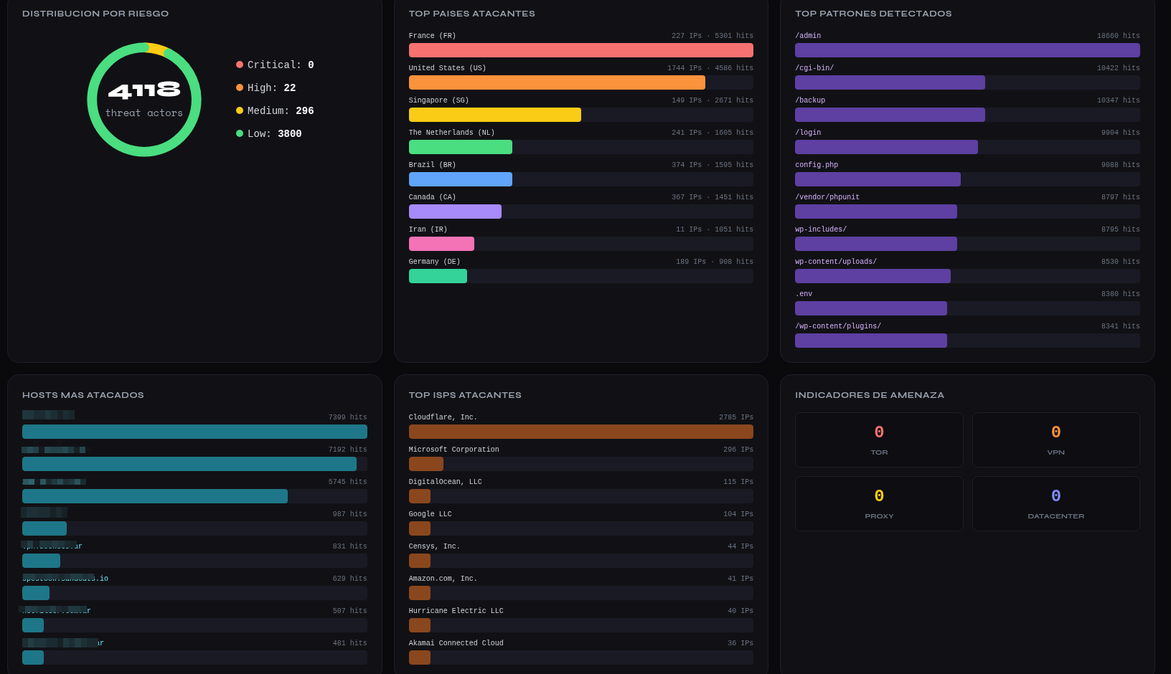Click the DigitalOcean, LLC ISP bar
Screen dimensions: 1171x674
click(x=420, y=496)
